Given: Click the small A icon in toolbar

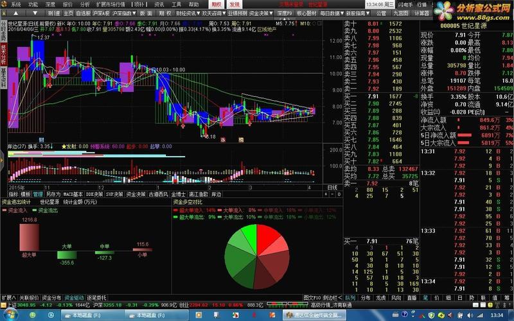Looking at the screenshot, I should [4, 13].
